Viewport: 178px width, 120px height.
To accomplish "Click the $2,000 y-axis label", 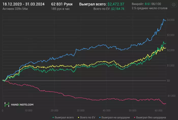I will (x=171, y=50).
